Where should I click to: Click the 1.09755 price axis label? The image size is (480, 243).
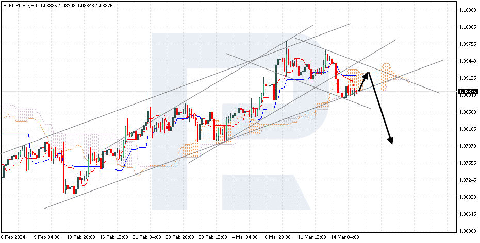tap(467, 44)
